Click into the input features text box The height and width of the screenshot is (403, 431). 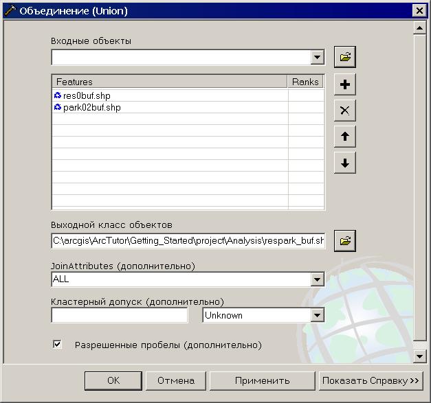[x=181, y=58]
